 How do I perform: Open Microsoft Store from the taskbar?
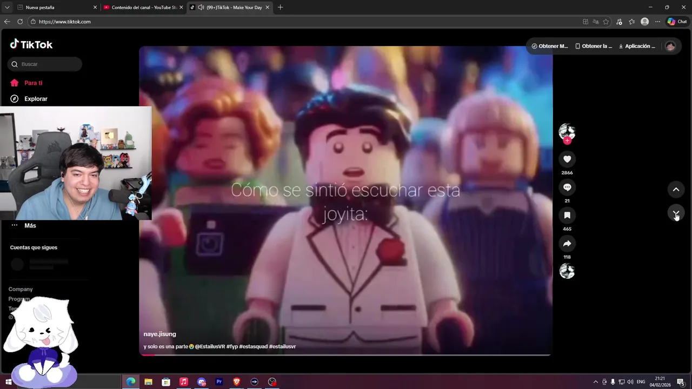166,382
